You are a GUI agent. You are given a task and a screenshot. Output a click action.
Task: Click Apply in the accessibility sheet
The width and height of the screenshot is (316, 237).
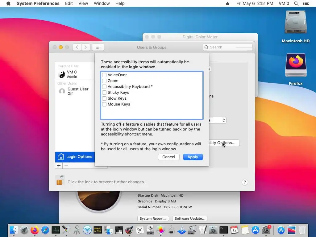tap(193, 157)
